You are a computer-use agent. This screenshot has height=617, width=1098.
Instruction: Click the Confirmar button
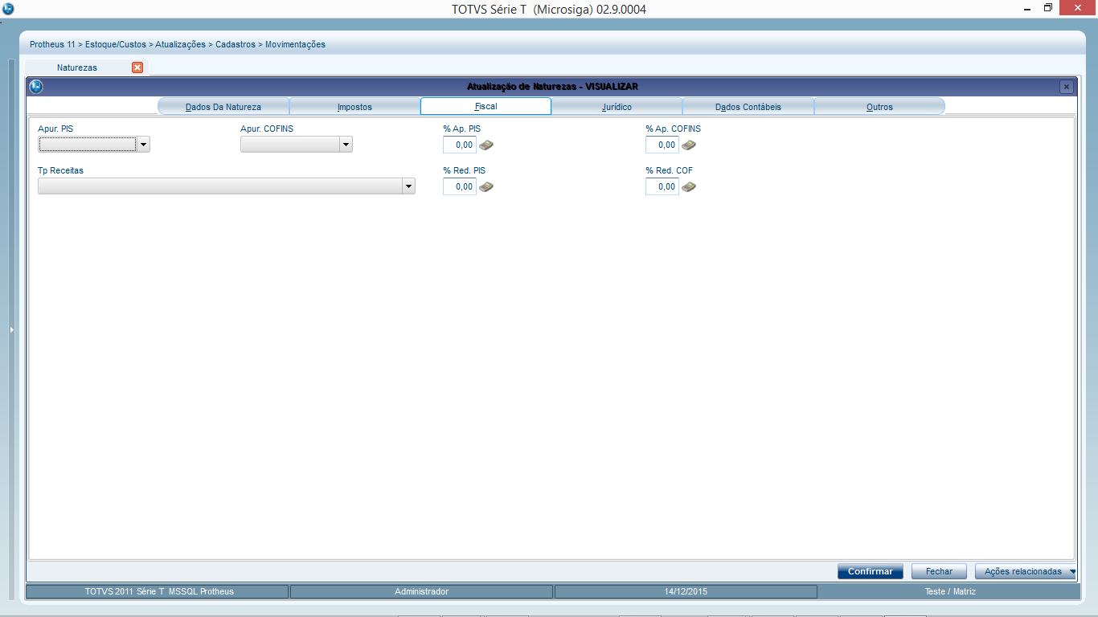[x=871, y=571]
